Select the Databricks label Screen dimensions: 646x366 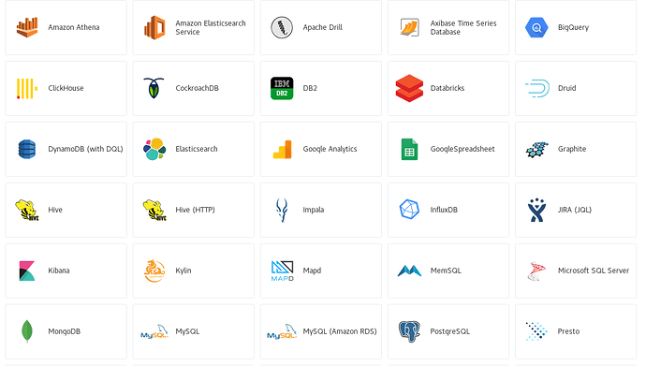coord(448,88)
